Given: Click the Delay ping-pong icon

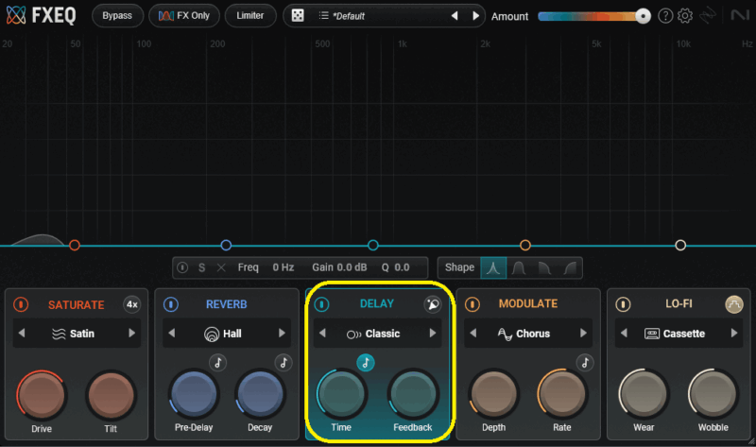Looking at the screenshot, I should (432, 304).
